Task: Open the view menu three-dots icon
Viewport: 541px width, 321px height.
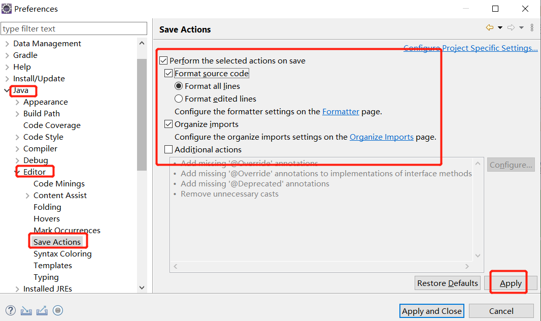Action: 532,27
